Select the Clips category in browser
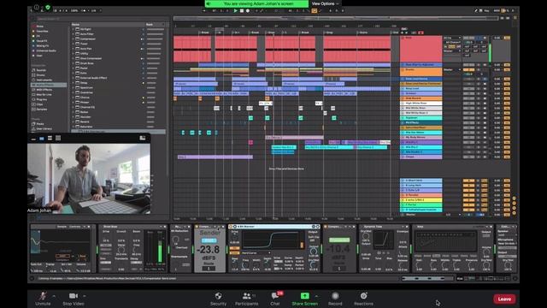The height and width of the screenshot is (308, 547). 39,104
